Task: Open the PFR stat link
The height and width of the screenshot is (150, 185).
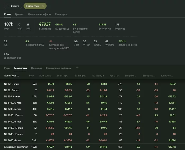Action: tap(28, 28)
